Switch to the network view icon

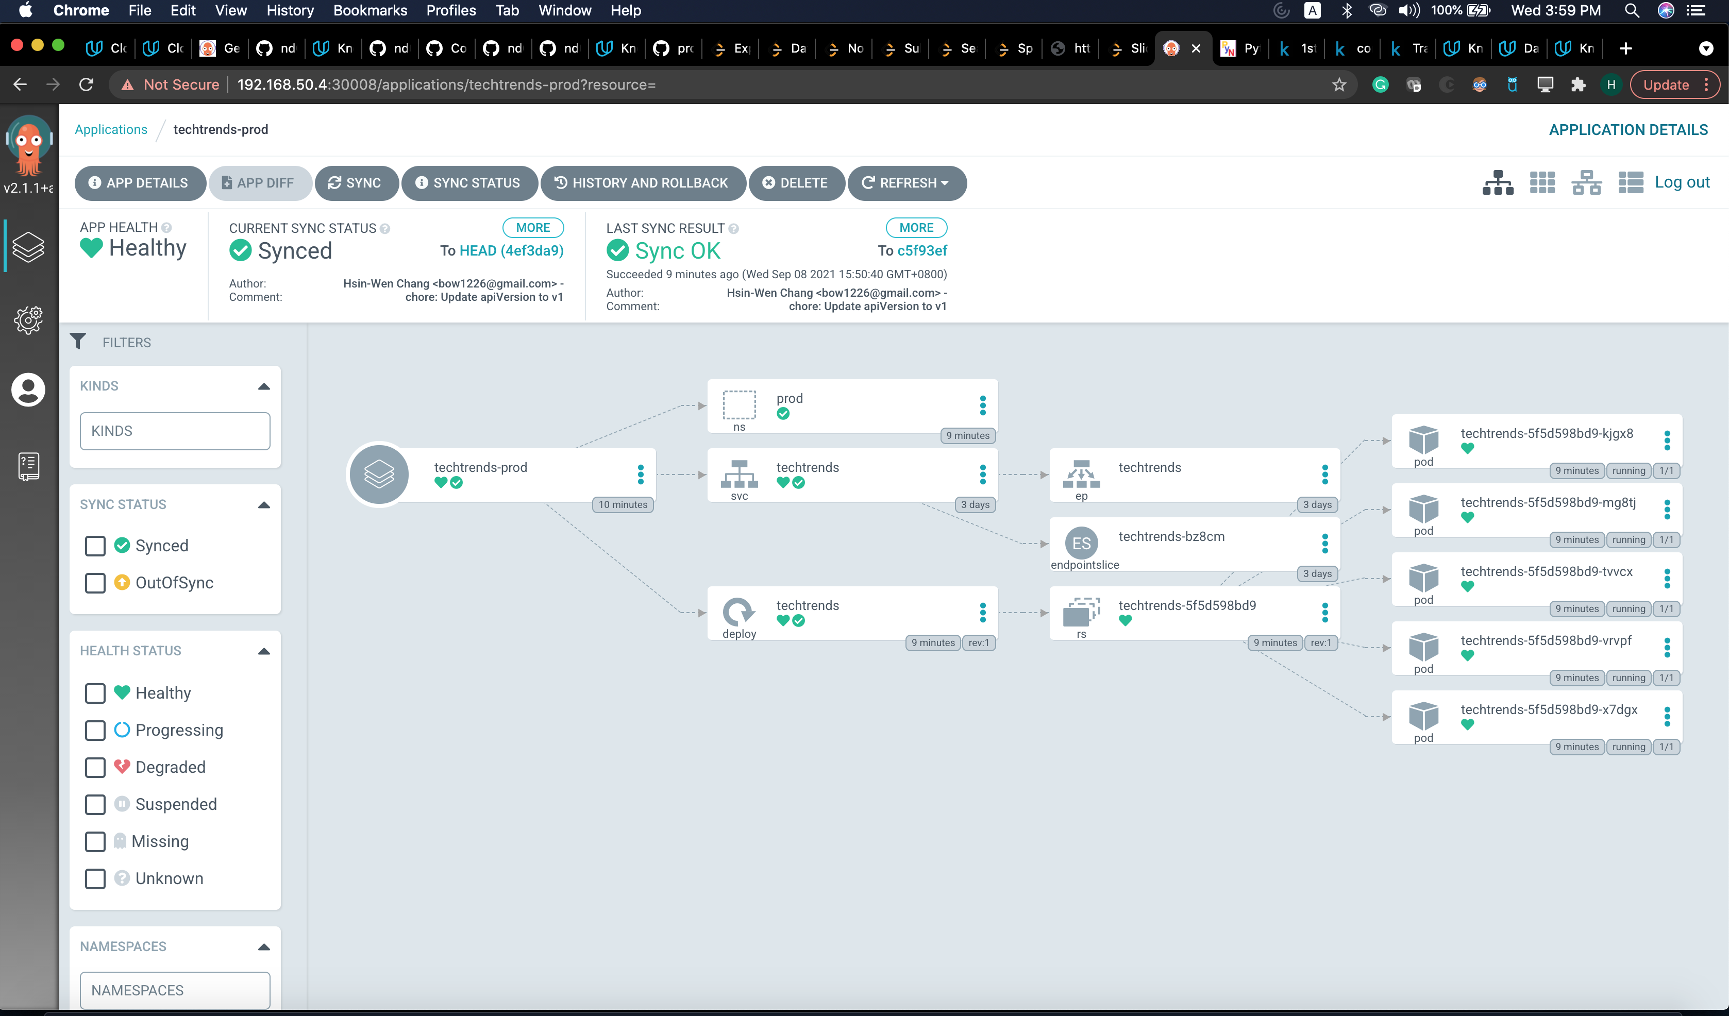[1586, 182]
